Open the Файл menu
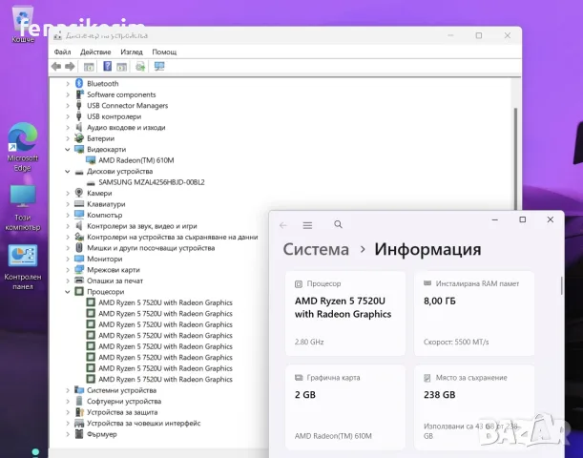The width and height of the screenshot is (583, 458). [62, 52]
